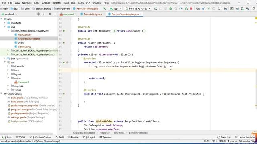Click the Git Revert undo icon

pyautogui.click(x=219, y=8)
